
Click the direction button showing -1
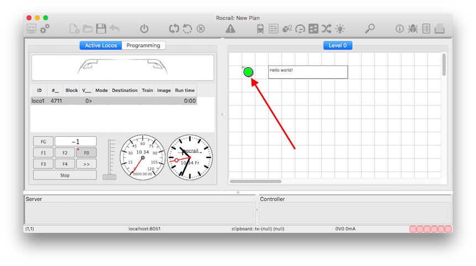tap(75, 142)
